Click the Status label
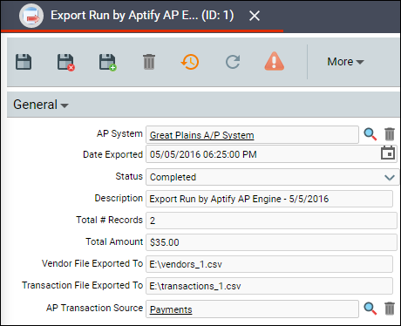The width and height of the screenshot is (401, 326). (129, 176)
